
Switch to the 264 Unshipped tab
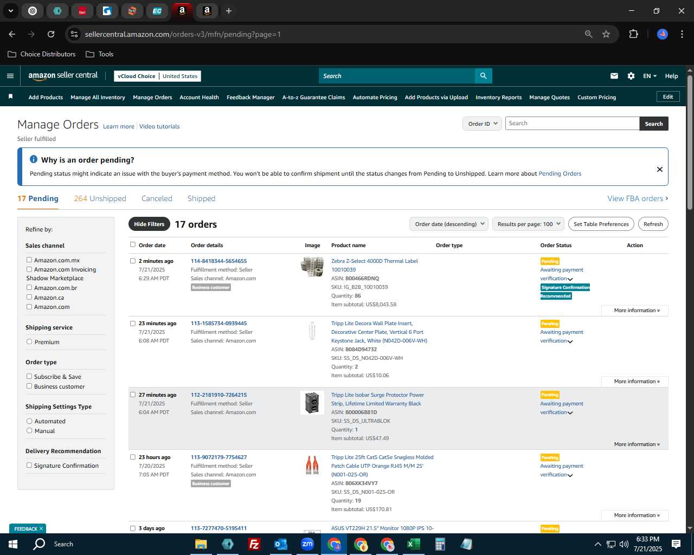100,198
